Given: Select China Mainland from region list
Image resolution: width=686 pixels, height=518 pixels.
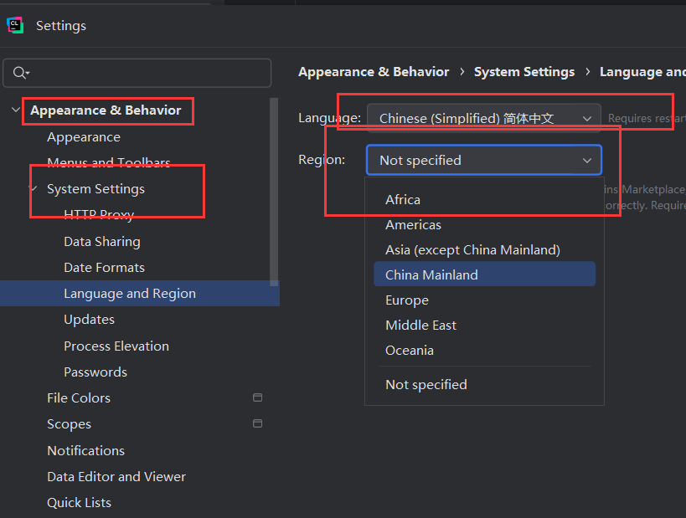Looking at the screenshot, I should (x=431, y=274).
